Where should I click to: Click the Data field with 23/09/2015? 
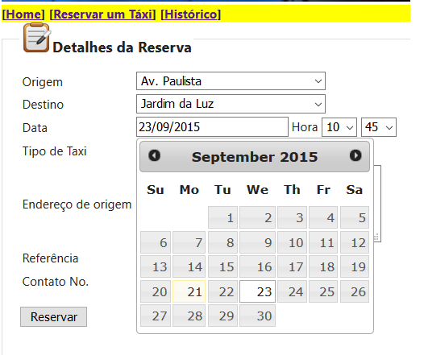[x=212, y=127]
